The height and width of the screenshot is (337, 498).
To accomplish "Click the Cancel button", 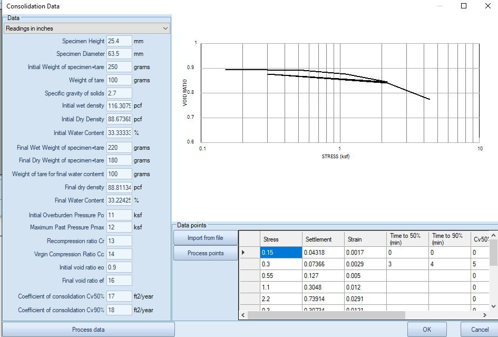I will [480, 330].
